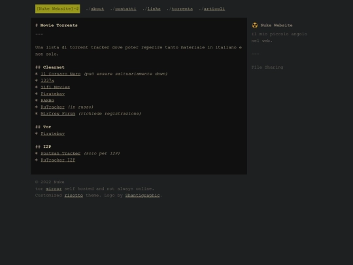Image resolution: width=353 pixels, height=265 pixels.
Task: Click the Clearnet section heading
Action: 50,67
